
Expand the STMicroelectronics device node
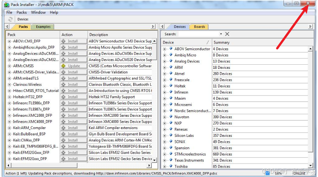[164, 154]
